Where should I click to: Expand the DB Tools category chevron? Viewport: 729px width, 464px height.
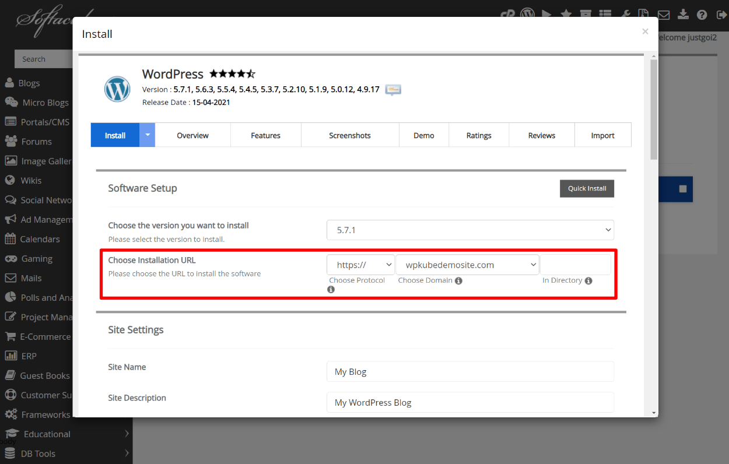point(127,453)
